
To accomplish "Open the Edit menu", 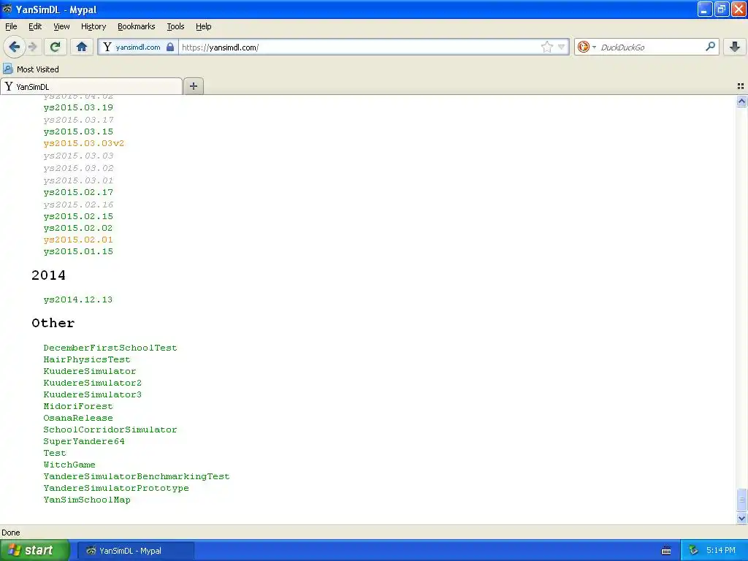I will pos(35,27).
